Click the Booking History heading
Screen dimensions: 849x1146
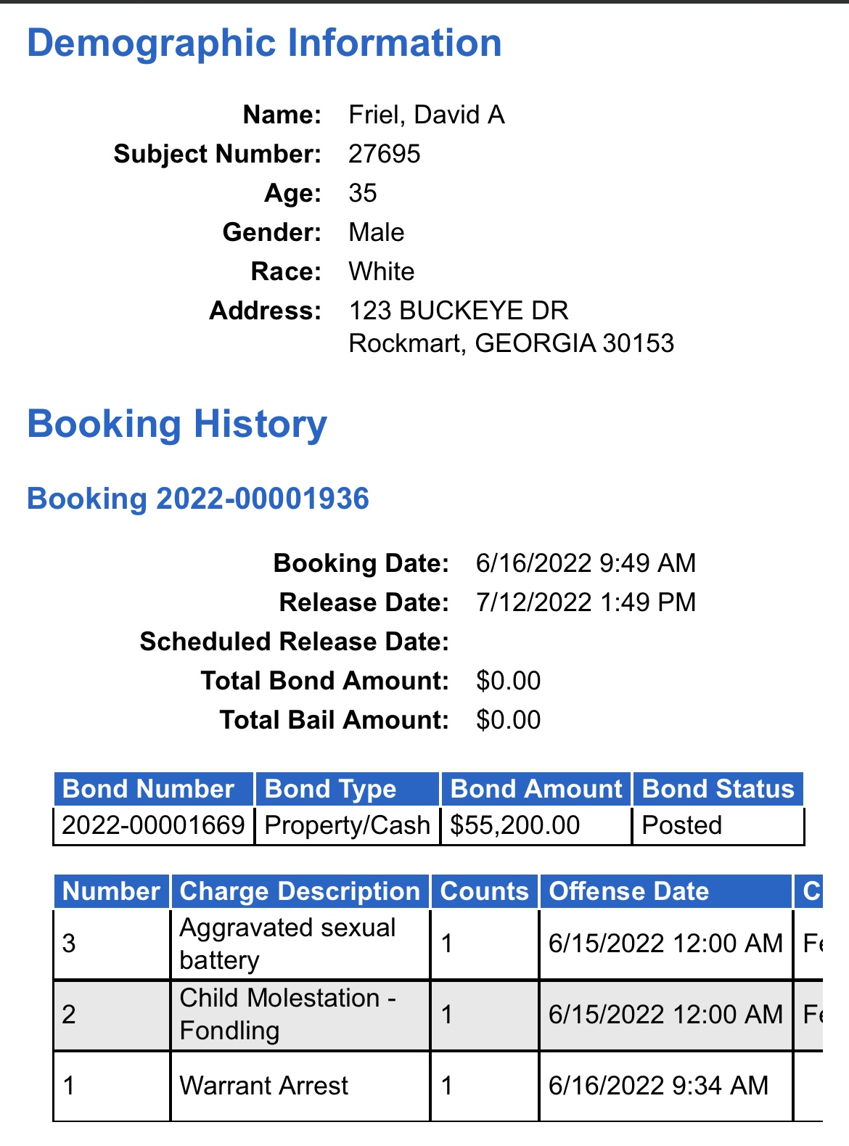tap(177, 424)
